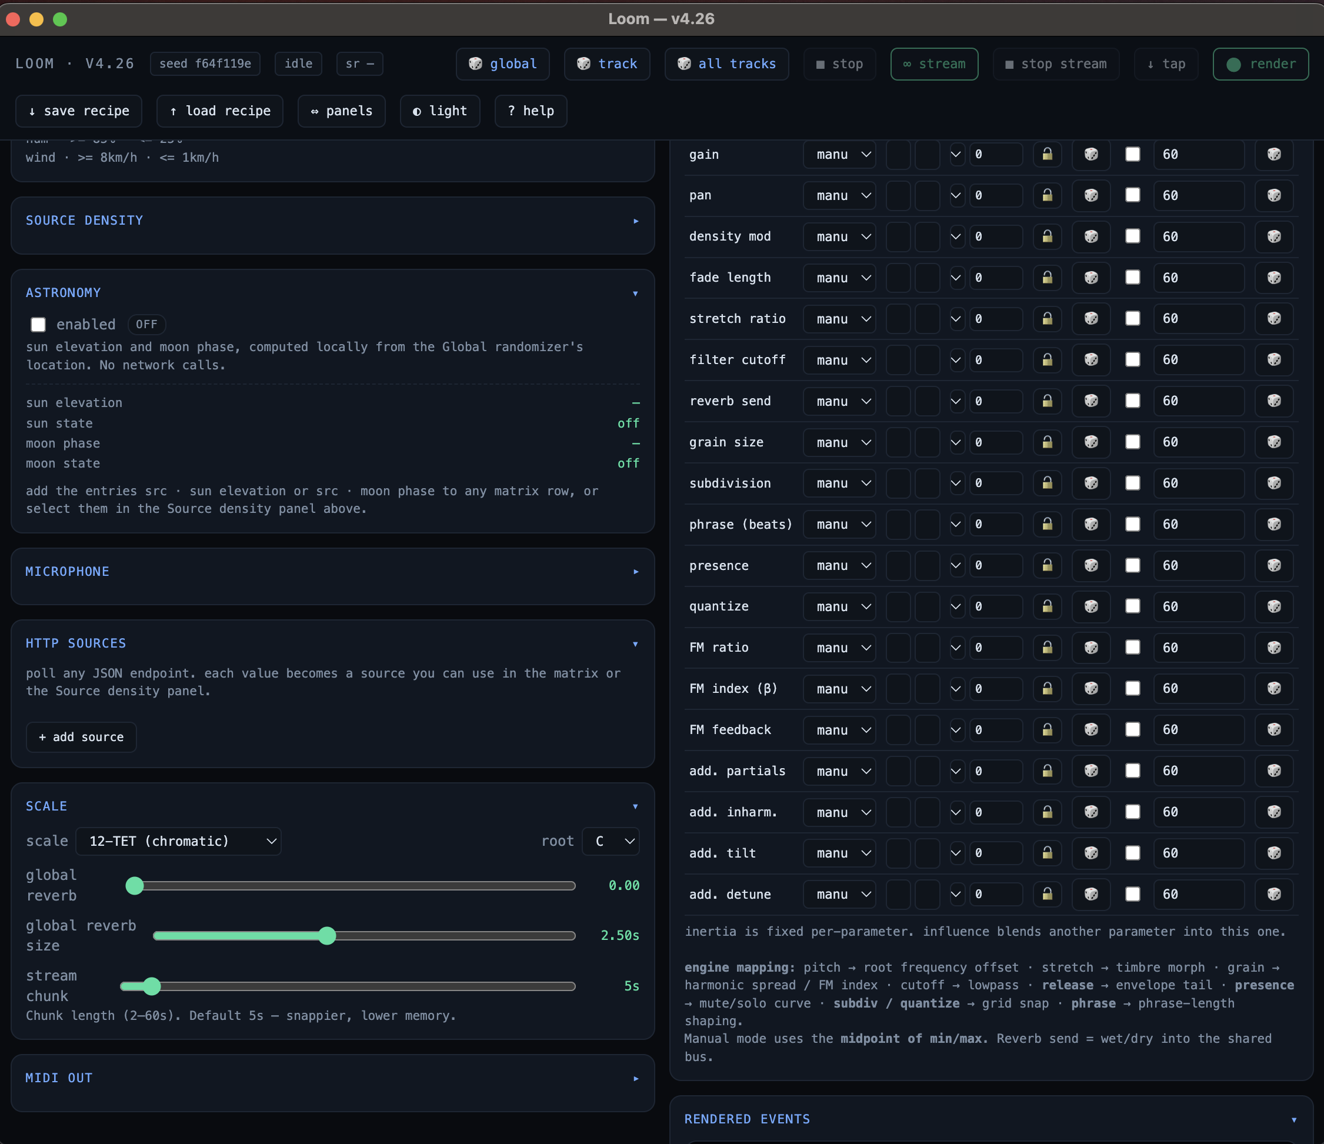Viewport: 1324px width, 1144px height.
Task: Tick the checkbox in add. partials row
Action: [x=1133, y=771]
